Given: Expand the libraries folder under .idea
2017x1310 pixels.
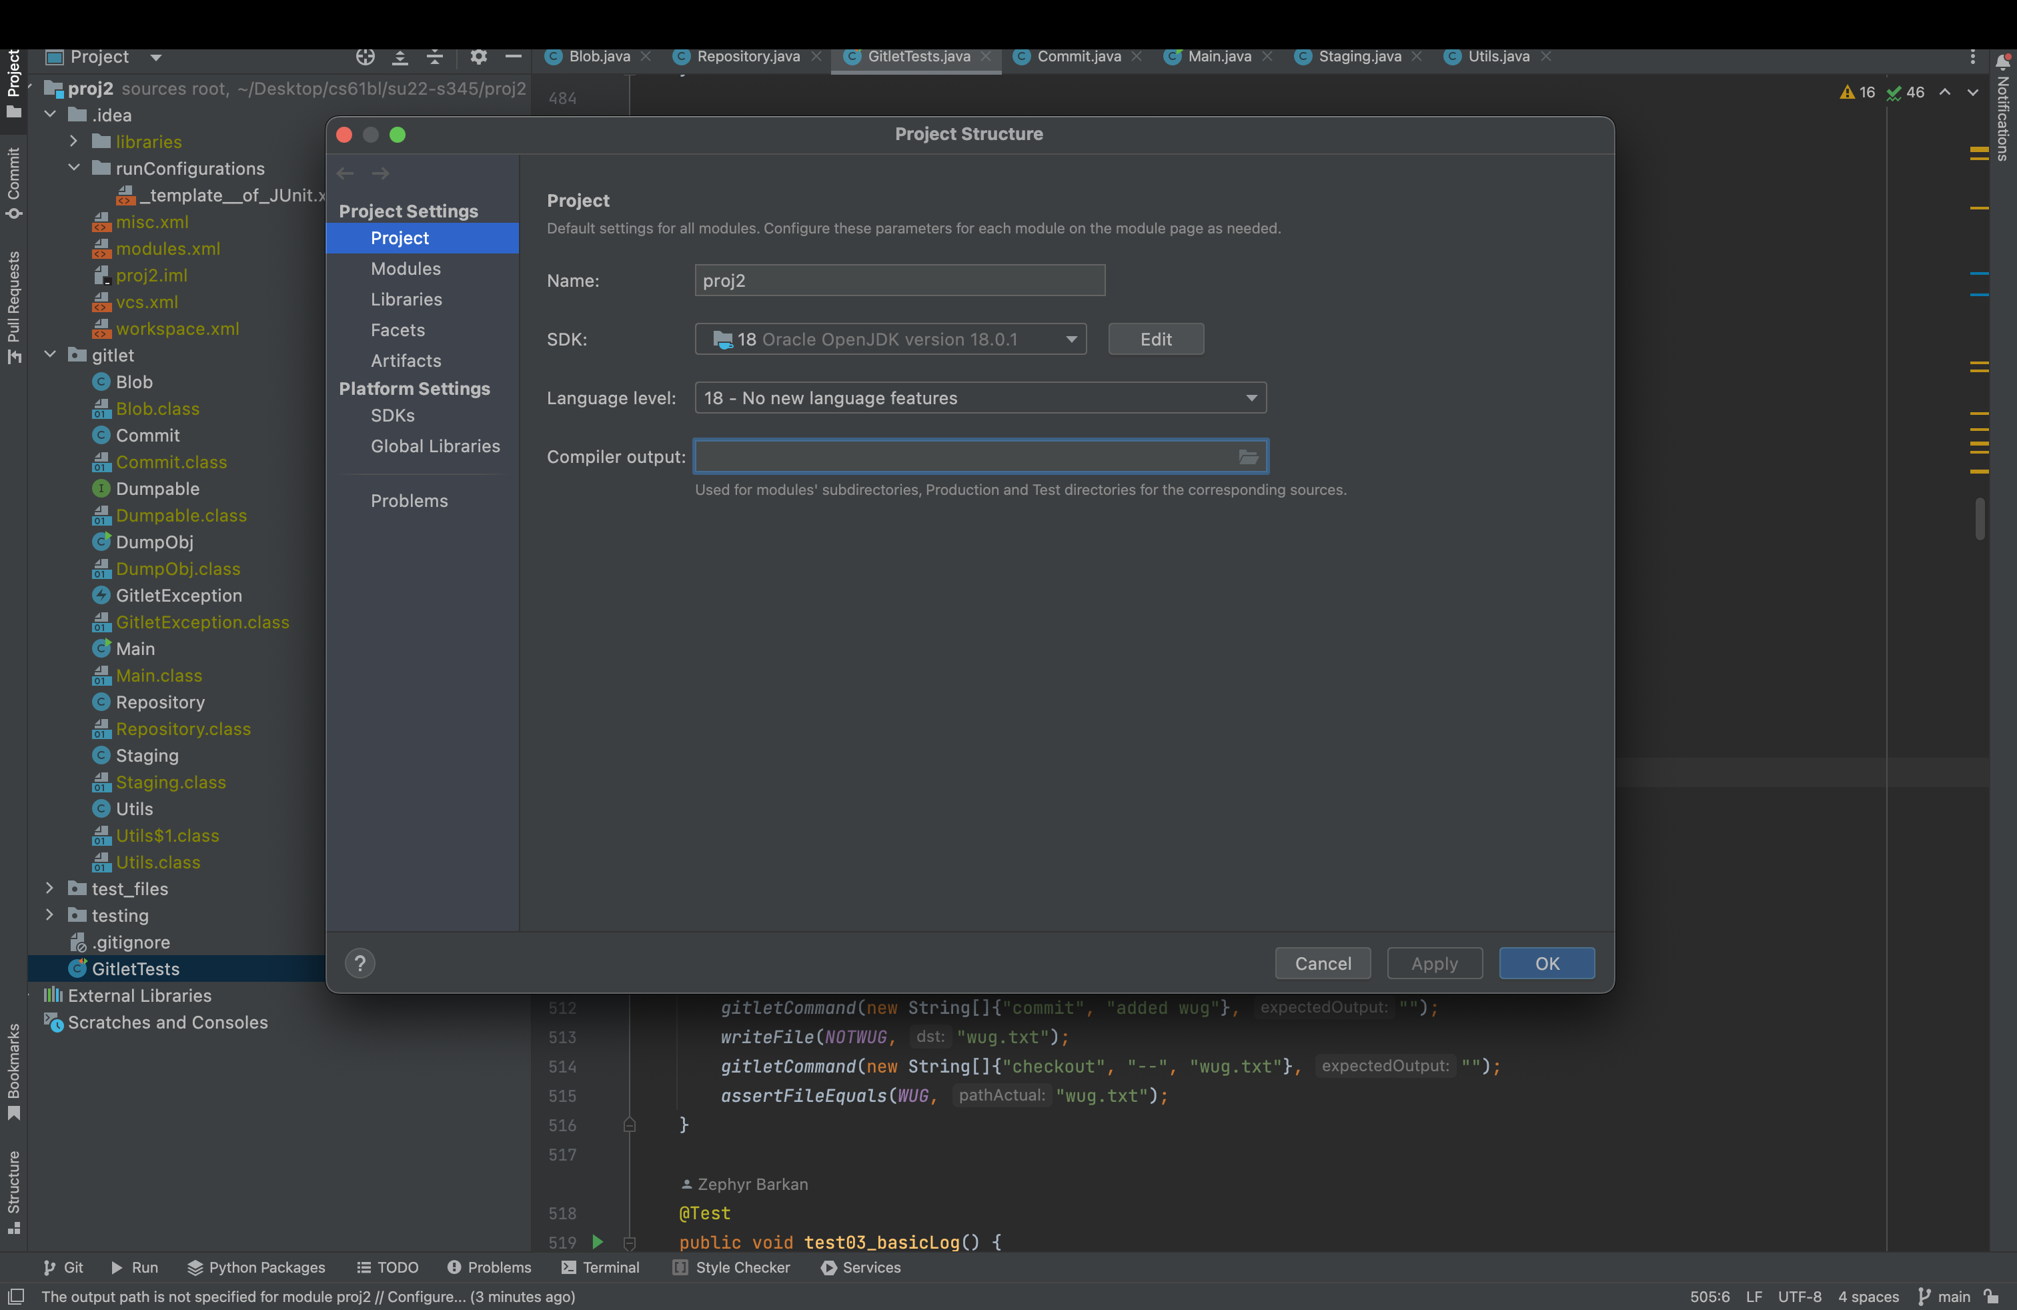Looking at the screenshot, I should (x=74, y=141).
